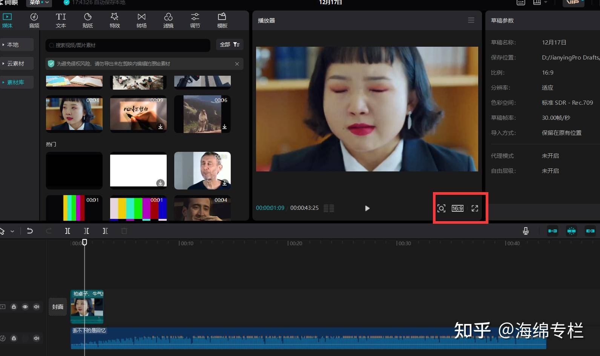Move the playhead to 00:10 on the ruler
600x356 pixels.
186,243
